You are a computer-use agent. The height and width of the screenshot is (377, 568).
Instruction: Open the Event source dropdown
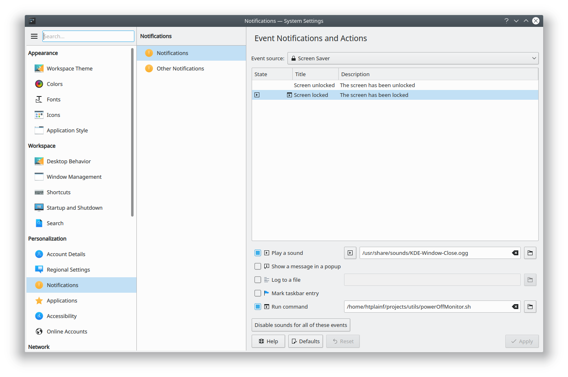click(x=413, y=58)
